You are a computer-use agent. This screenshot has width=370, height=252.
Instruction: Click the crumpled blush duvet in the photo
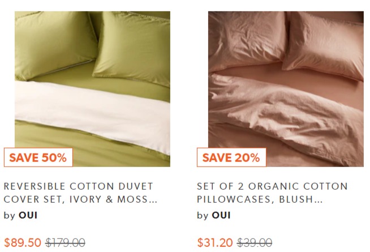(286, 117)
